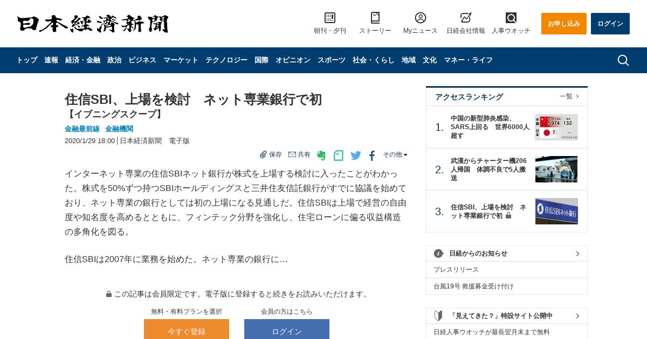
Task: Open the 朝刊・夕刊 newspaper icon
Action: click(x=330, y=18)
